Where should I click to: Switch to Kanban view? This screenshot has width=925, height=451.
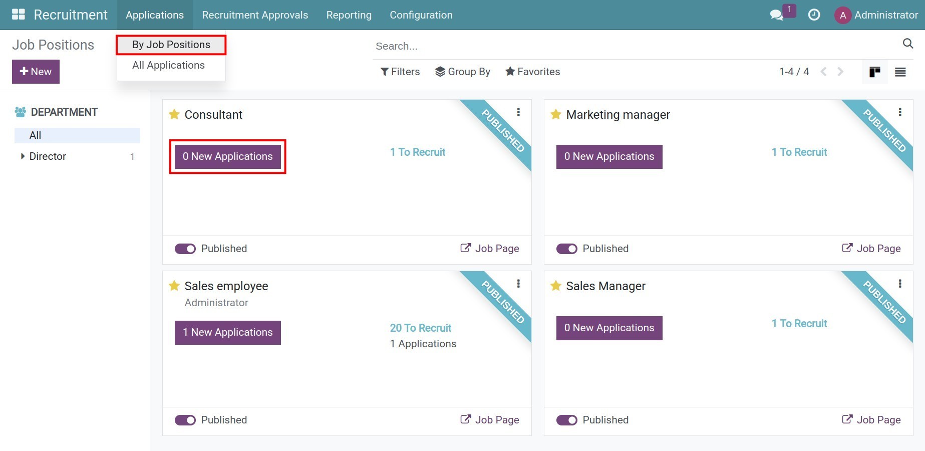[x=874, y=72]
